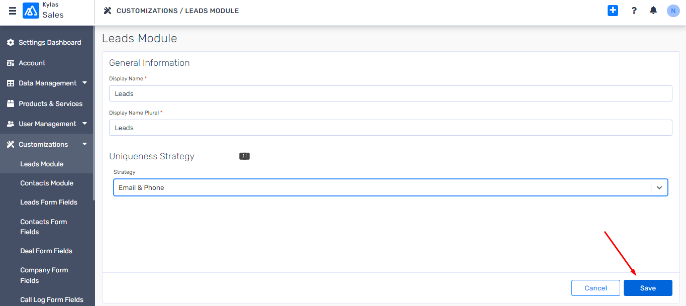Select Contacts Module in sidebar

click(x=47, y=183)
